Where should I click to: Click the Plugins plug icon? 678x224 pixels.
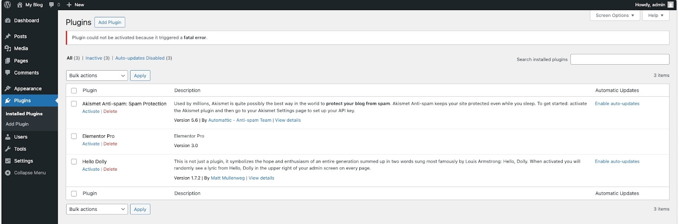[x=8, y=101]
